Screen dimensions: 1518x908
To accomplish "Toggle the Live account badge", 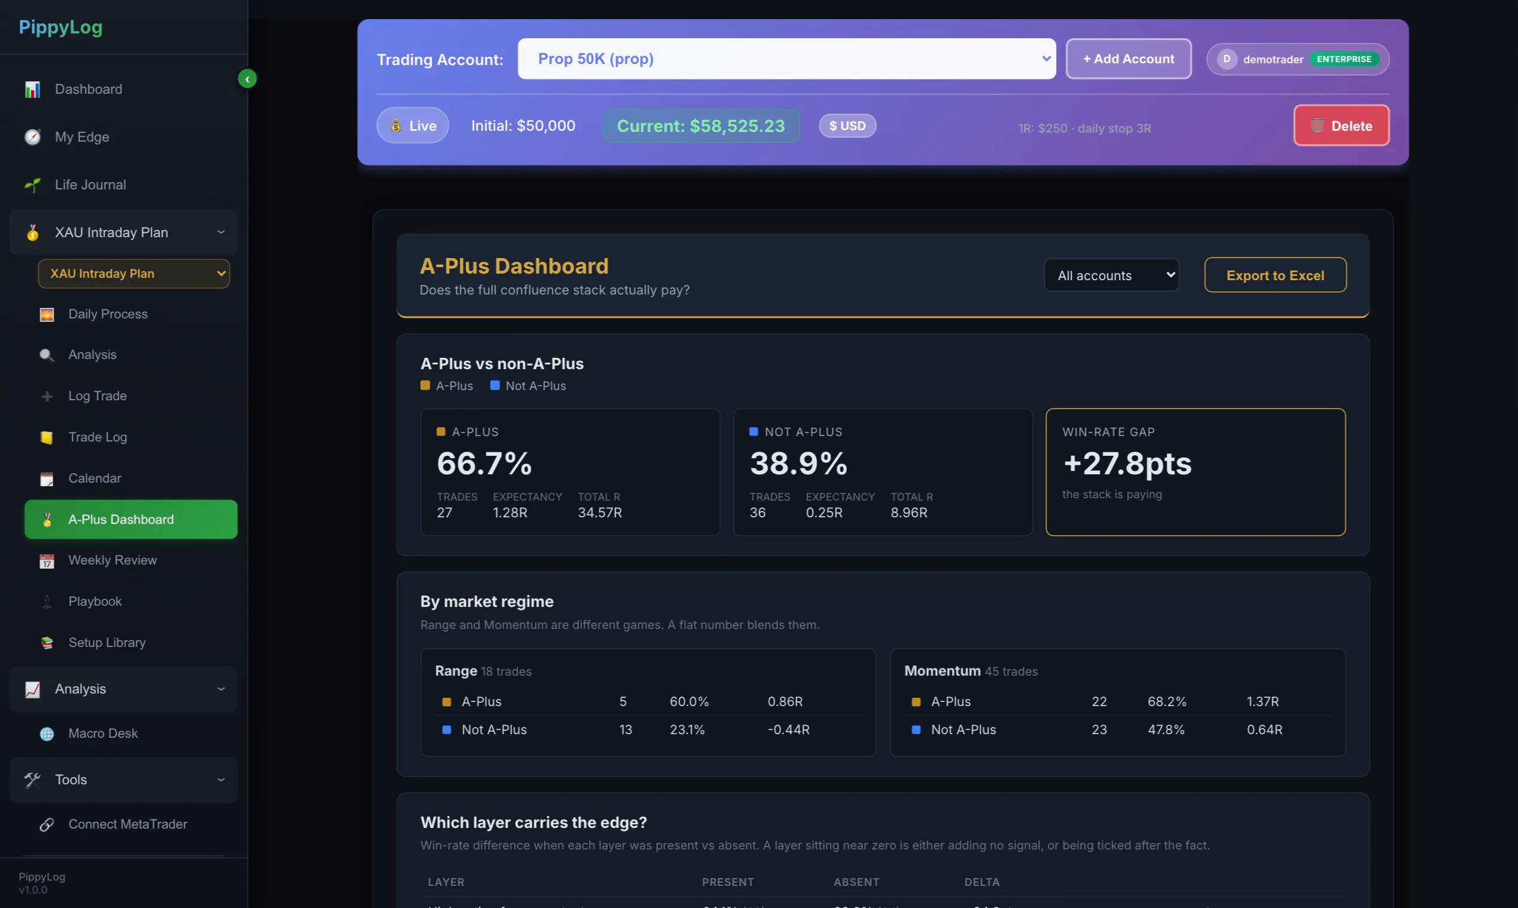I will click(x=412, y=126).
